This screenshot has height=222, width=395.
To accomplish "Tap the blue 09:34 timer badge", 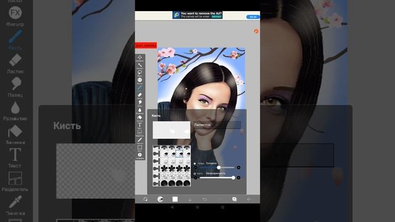I will 253,17.
